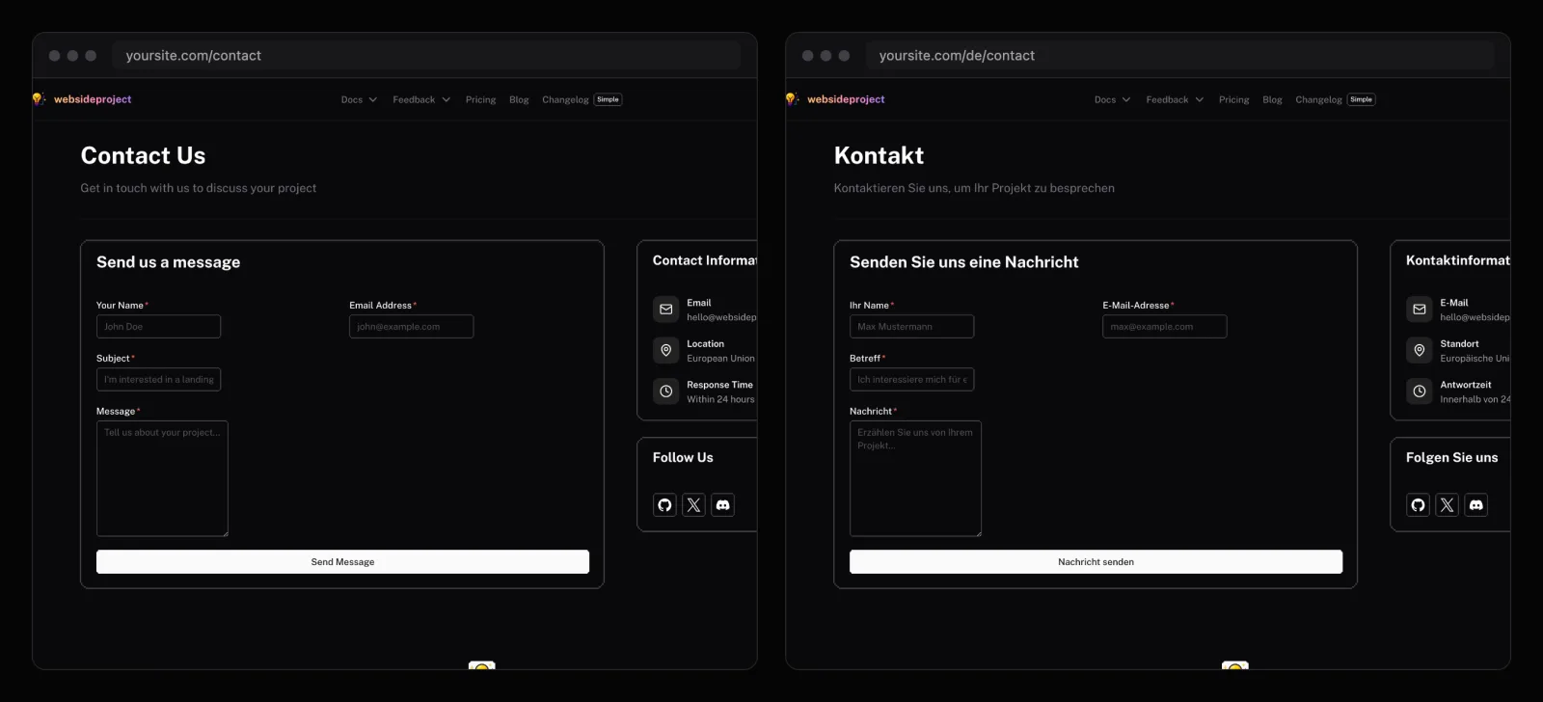
Task: Go to websideproject home link, German window
Action: coord(846,99)
